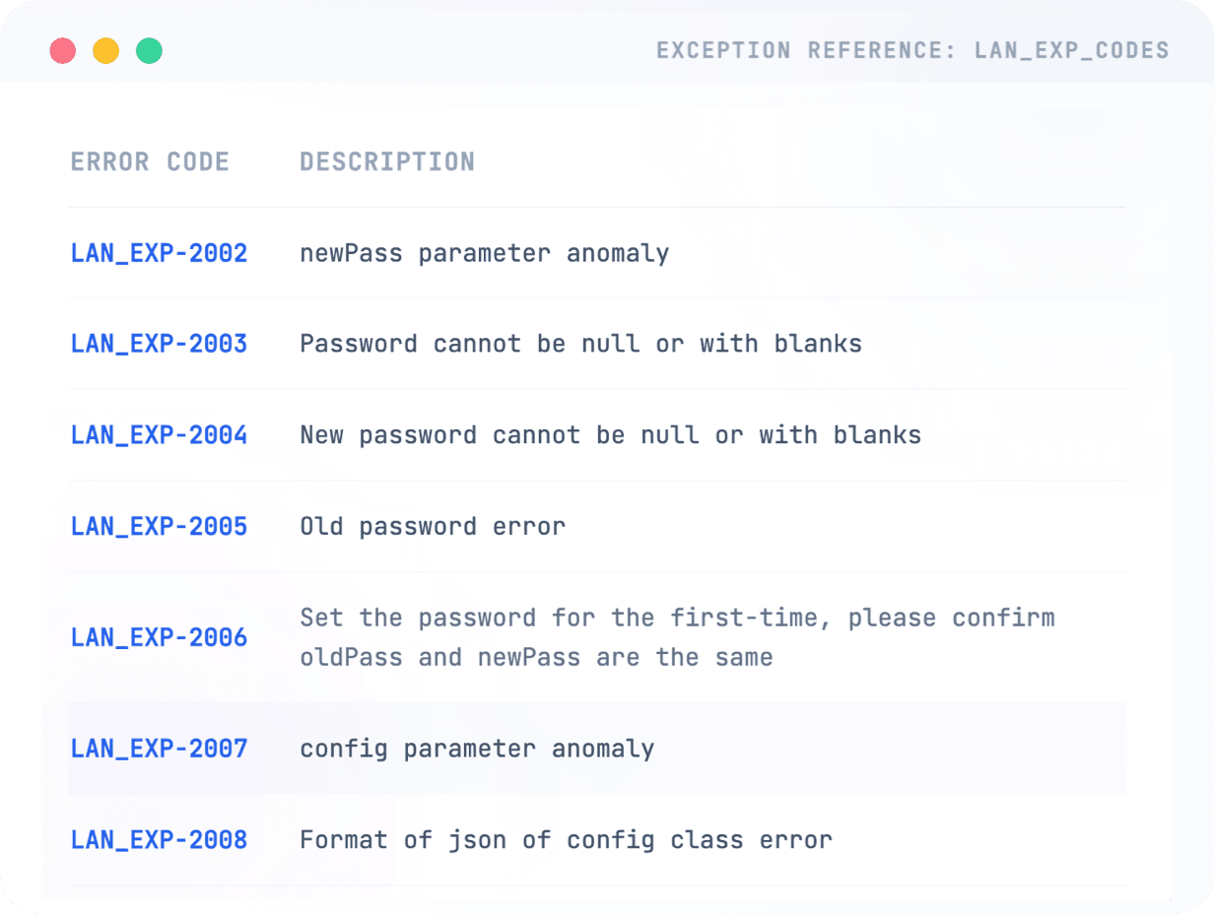
Task: Click the highlighted 'config parameter anomaly' row
Action: (477, 749)
